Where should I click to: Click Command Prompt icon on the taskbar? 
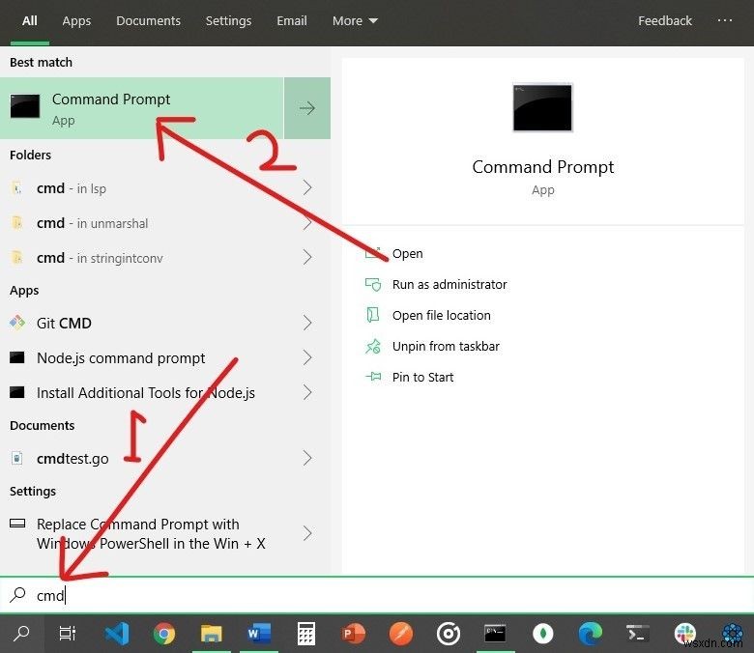[x=495, y=634]
